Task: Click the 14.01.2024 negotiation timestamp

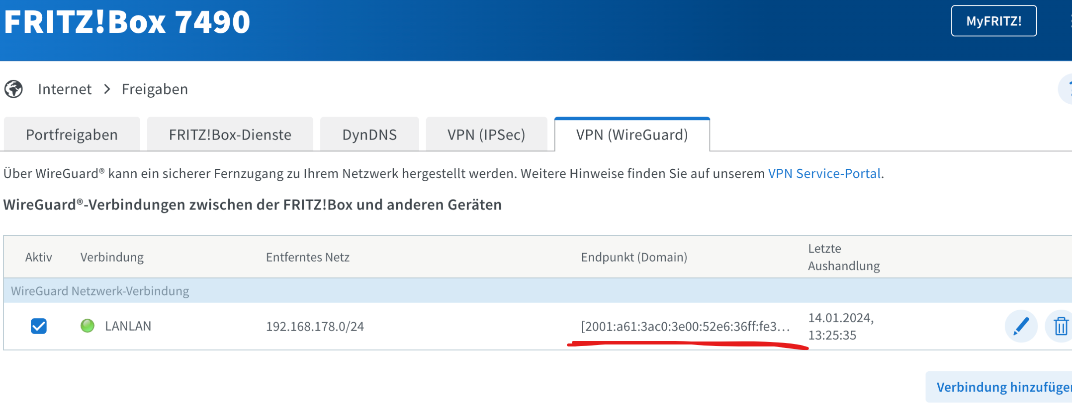Action: (841, 326)
